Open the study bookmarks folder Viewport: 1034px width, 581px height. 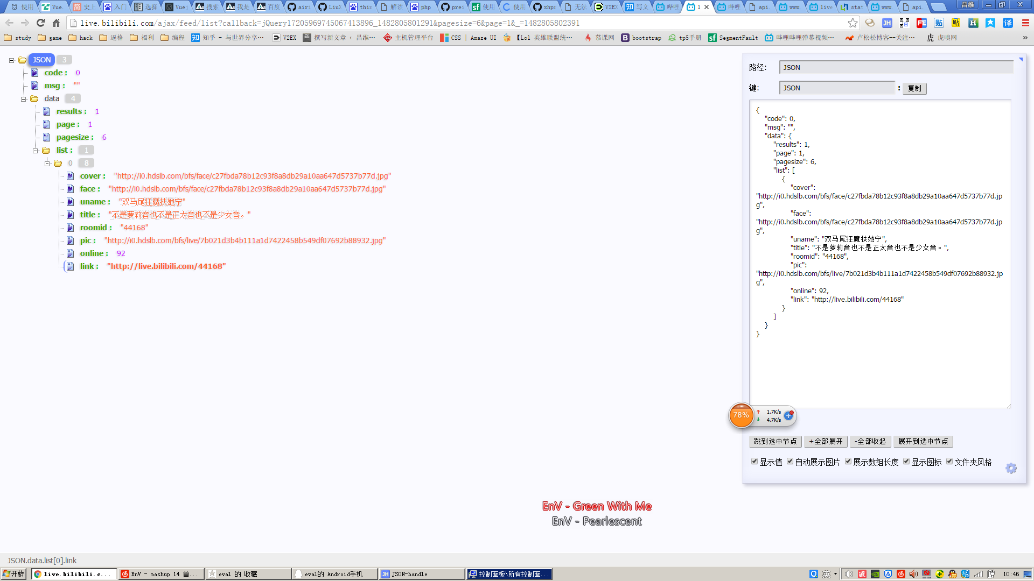(x=18, y=38)
